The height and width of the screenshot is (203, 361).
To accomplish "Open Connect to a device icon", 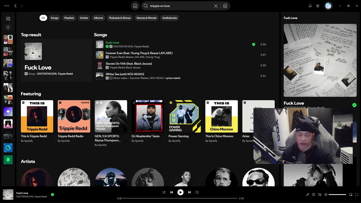I will point(320,195).
